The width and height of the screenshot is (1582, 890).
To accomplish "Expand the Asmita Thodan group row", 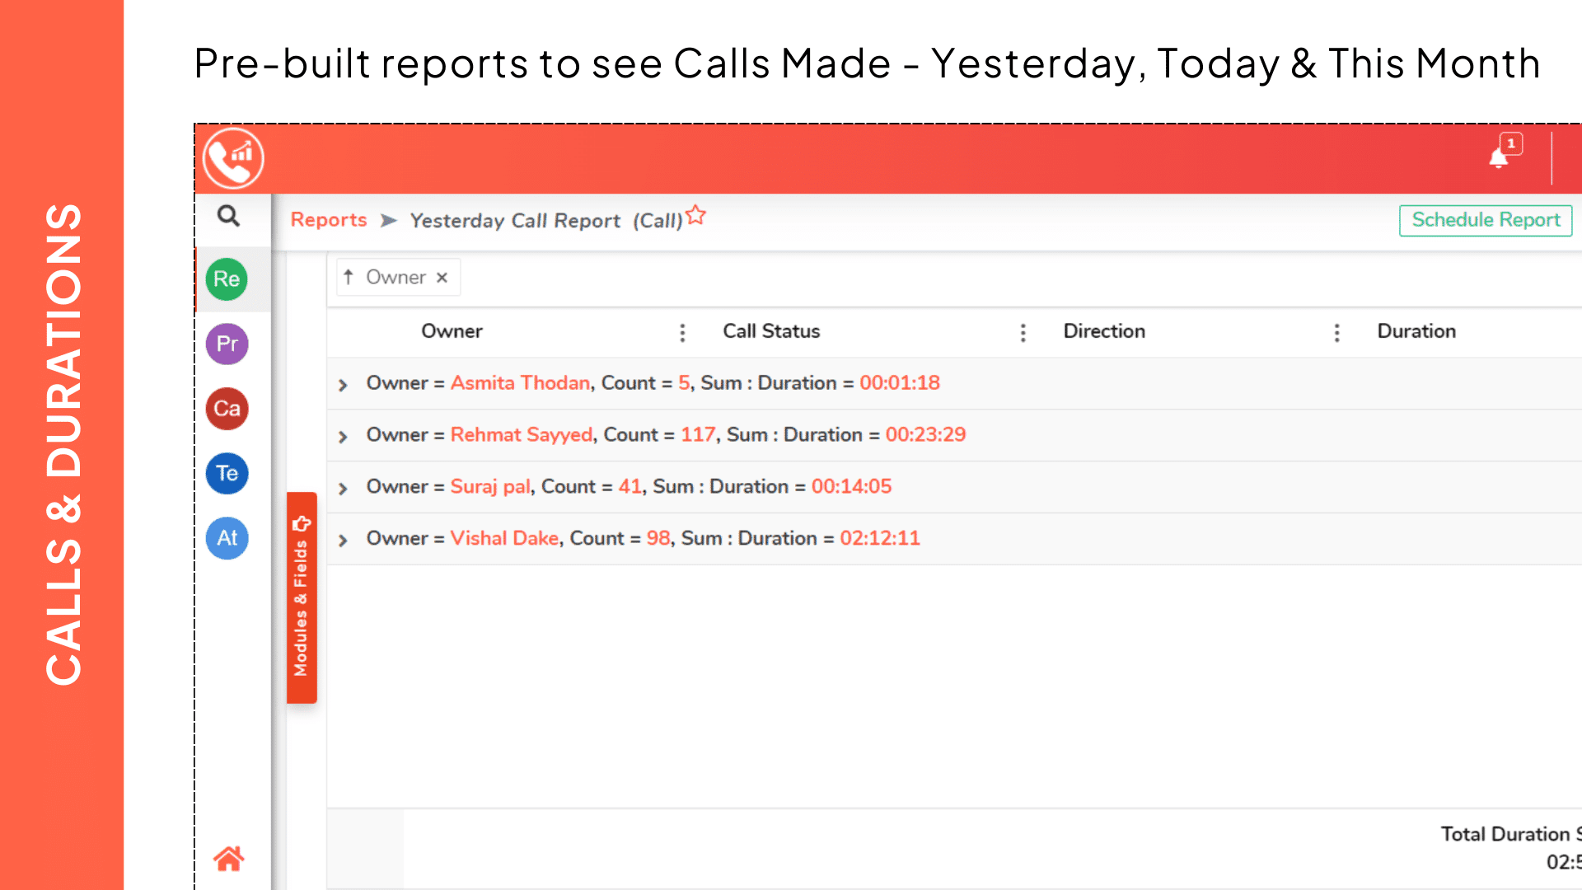I will pyautogui.click(x=343, y=385).
